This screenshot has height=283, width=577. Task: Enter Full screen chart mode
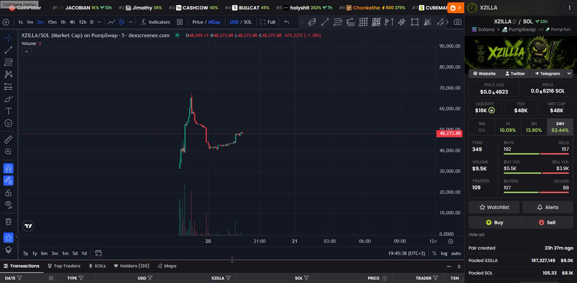268,22
